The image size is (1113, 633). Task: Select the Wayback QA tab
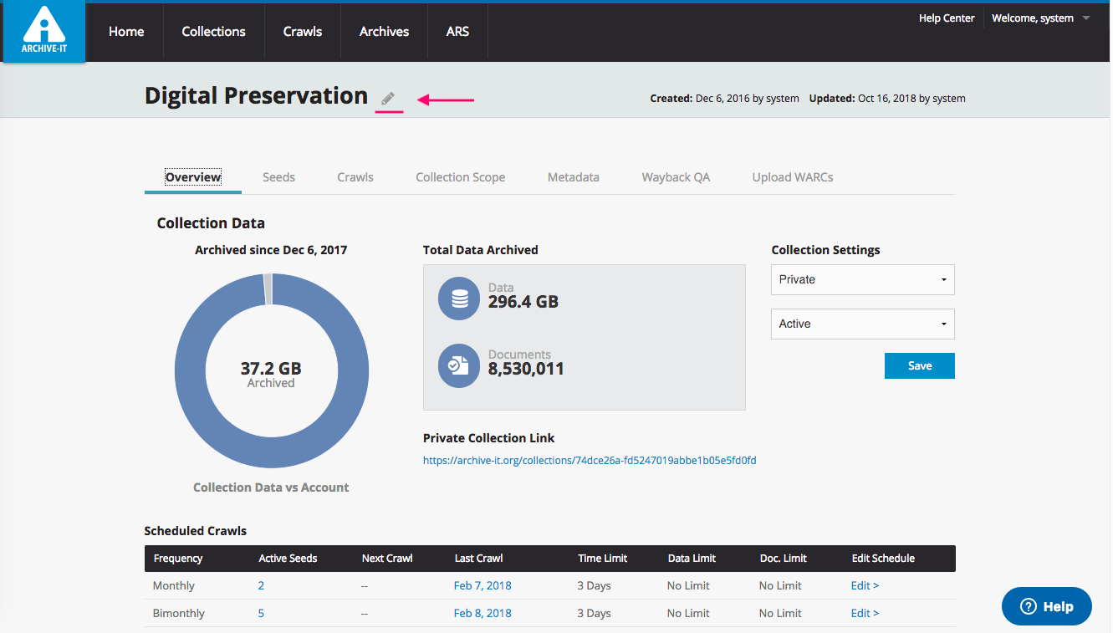pyautogui.click(x=676, y=177)
